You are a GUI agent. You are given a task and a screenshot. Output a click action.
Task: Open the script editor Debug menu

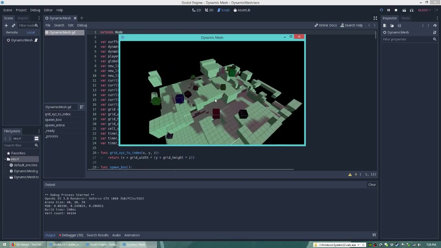82,25
